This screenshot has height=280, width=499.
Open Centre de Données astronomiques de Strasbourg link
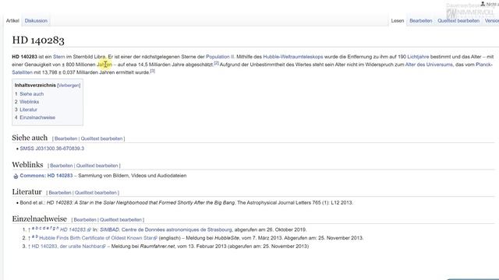click(177, 229)
